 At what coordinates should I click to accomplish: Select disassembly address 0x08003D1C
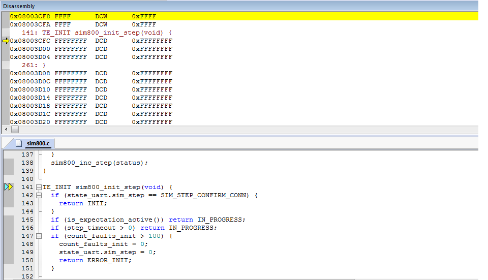(30, 114)
